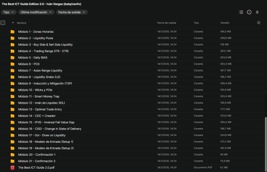Sort by the Tipo column header
267x172 pixels.
coord(196,23)
